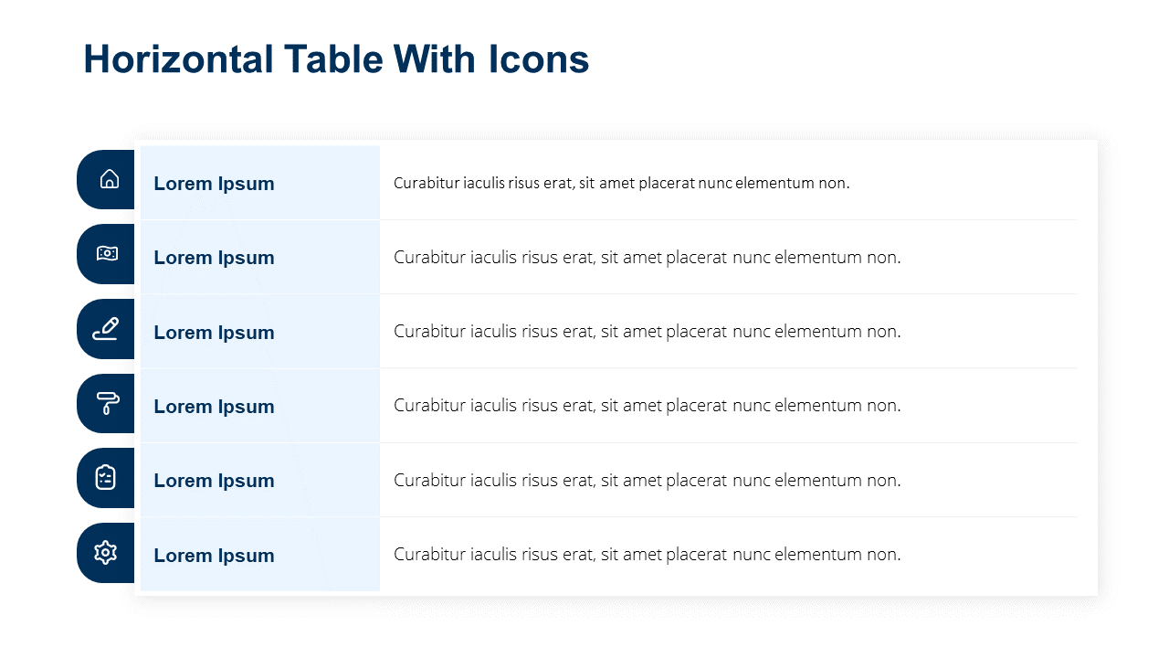
Task: Click Lorem Ipsum label beside paint roller icon
Action: pos(214,407)
